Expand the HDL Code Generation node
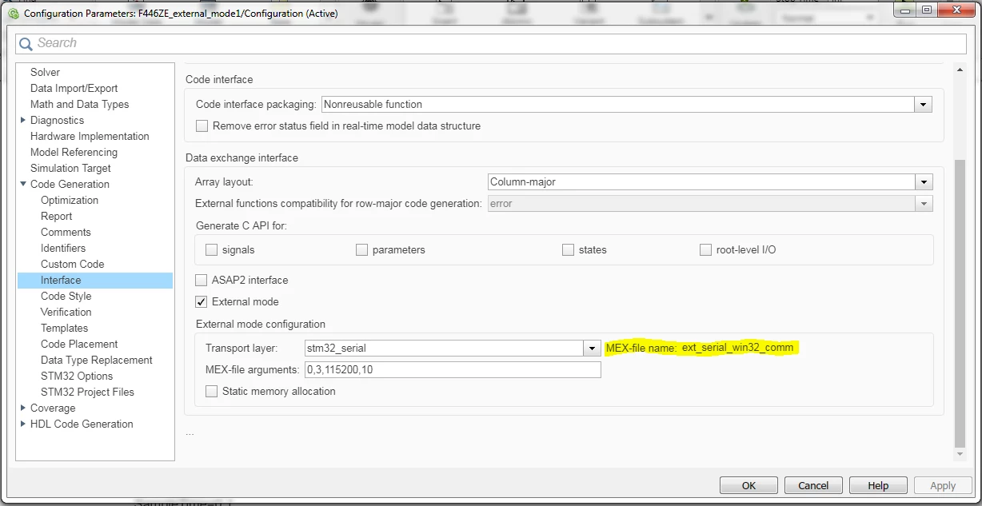Screen dimensions: 982x506 23,424
